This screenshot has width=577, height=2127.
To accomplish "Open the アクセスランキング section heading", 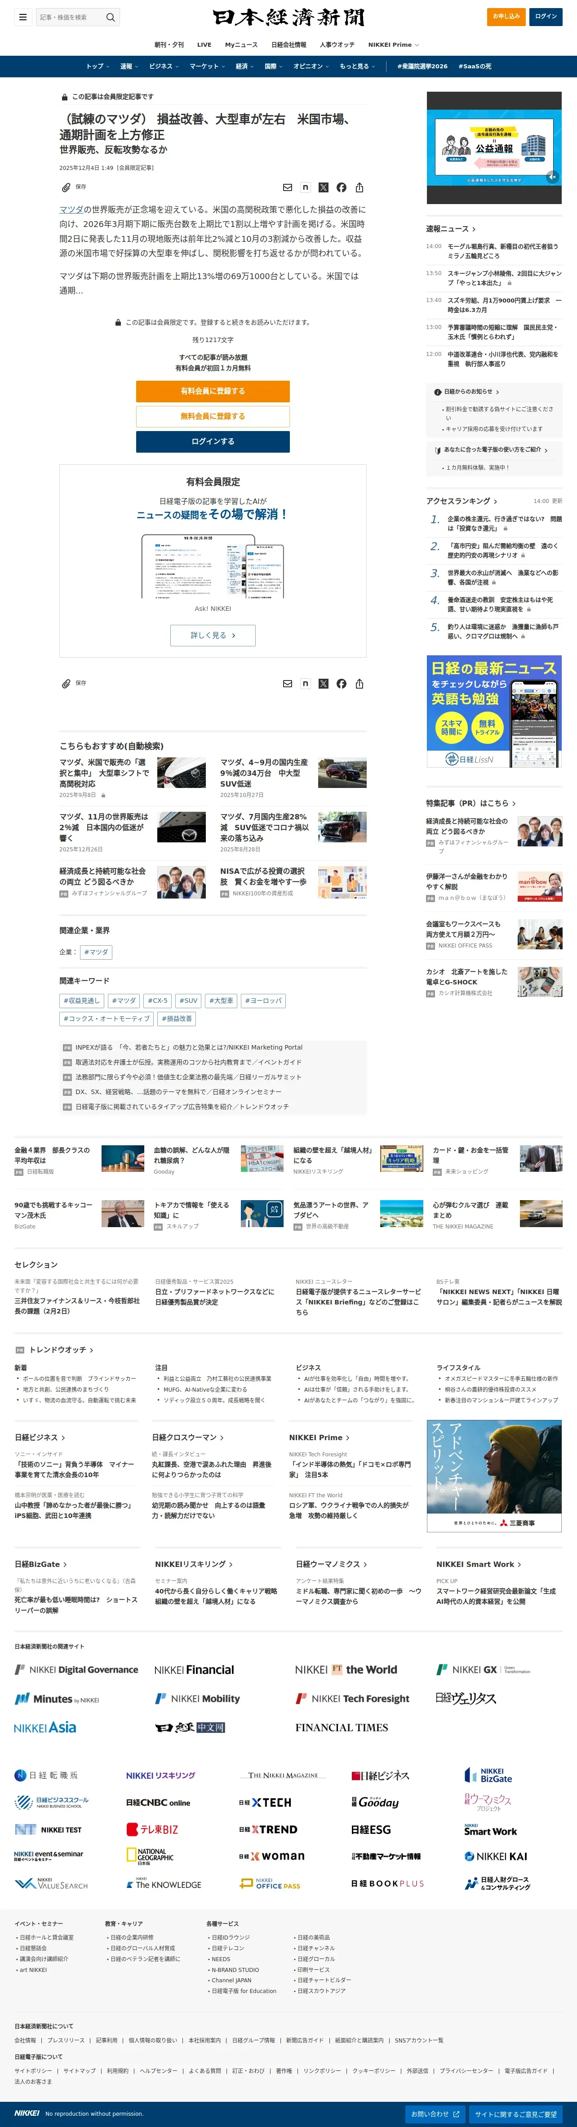I will pyautogui.click(x=462, y=501).
